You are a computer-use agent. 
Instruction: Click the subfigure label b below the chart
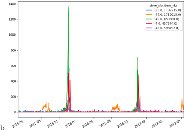tap(2, 128)
